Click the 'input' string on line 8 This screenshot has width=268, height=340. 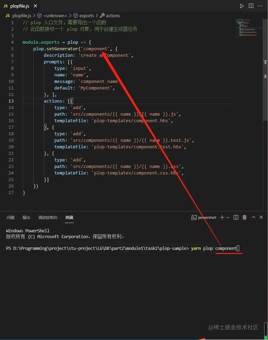tap(79, 68)
